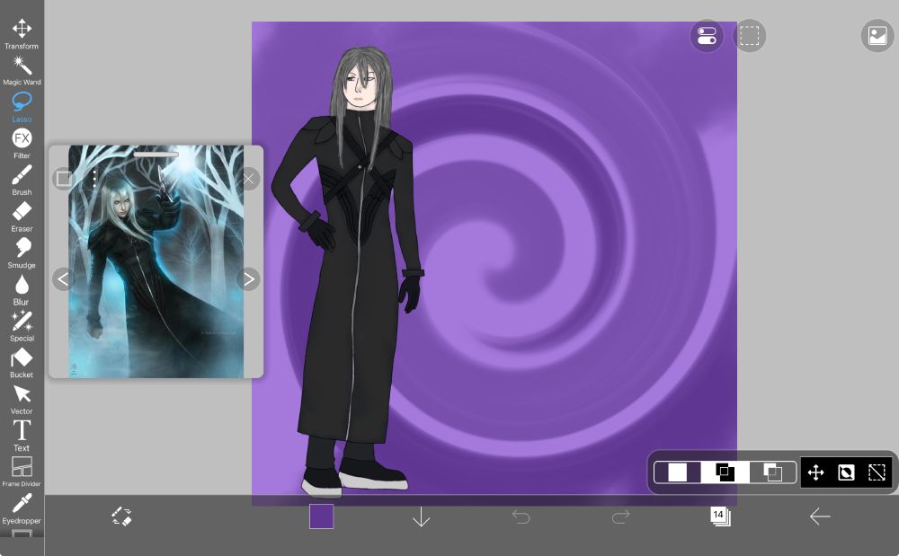Go back with the left arrow
Screen dimensions: 899x556
[820, 516]
